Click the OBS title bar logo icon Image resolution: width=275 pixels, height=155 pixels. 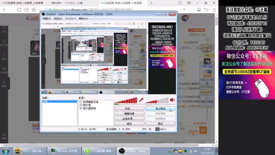tap(43, 14)
